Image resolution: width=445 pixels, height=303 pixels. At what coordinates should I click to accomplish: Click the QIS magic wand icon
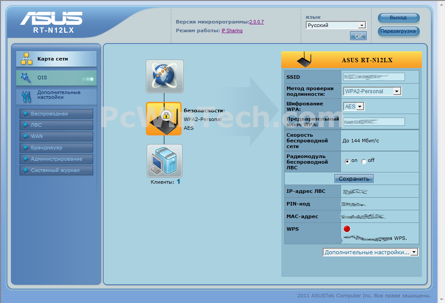coord(26,77)
